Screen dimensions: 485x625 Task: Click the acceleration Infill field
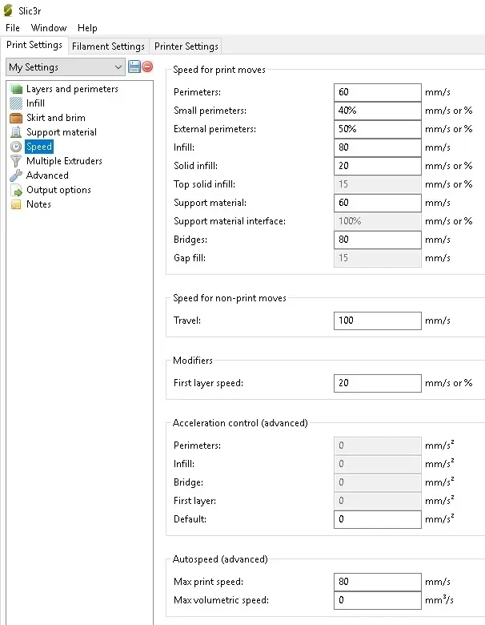click(x=378, y=464)
